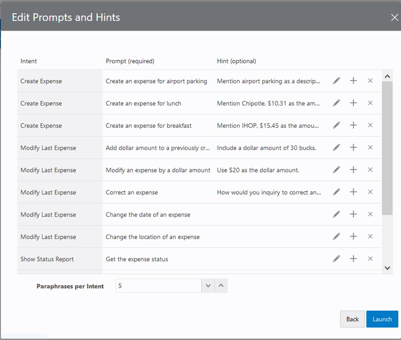
Task: Close the Edit Prompts and Hints dialog
Action: click(x=394, y=17)
